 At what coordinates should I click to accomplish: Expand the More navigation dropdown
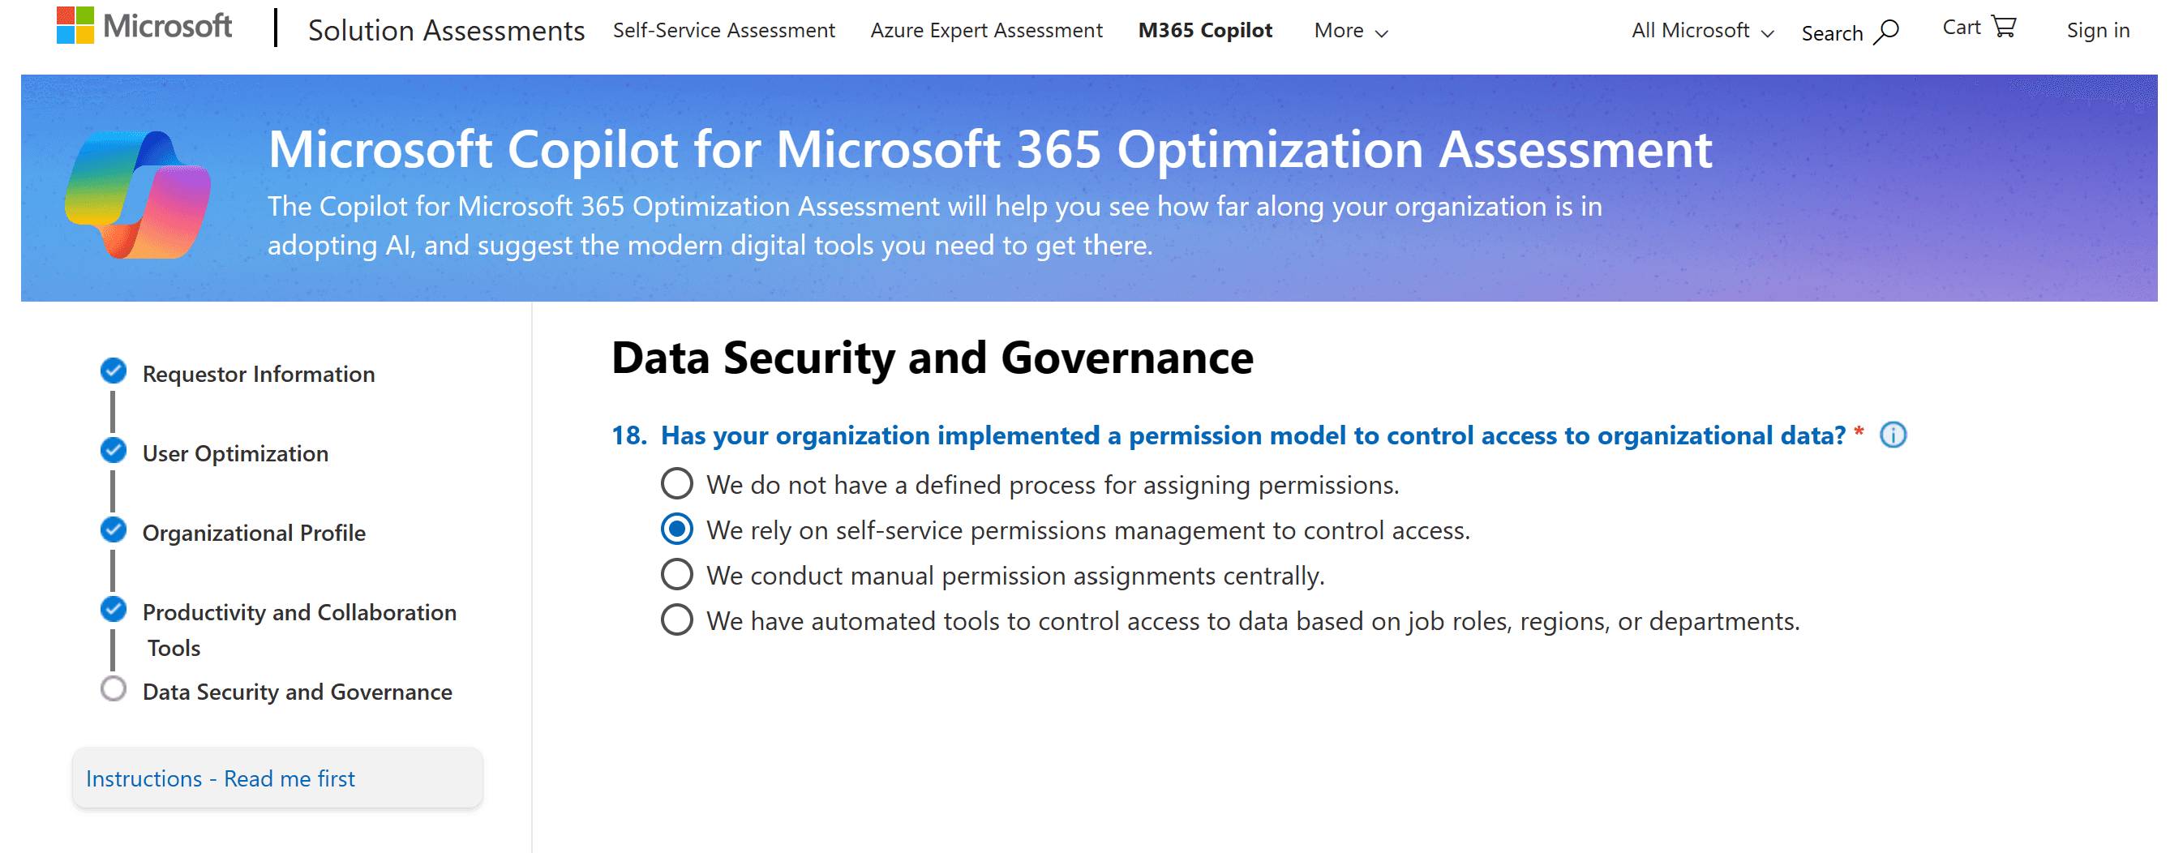tap(1351, 32)
